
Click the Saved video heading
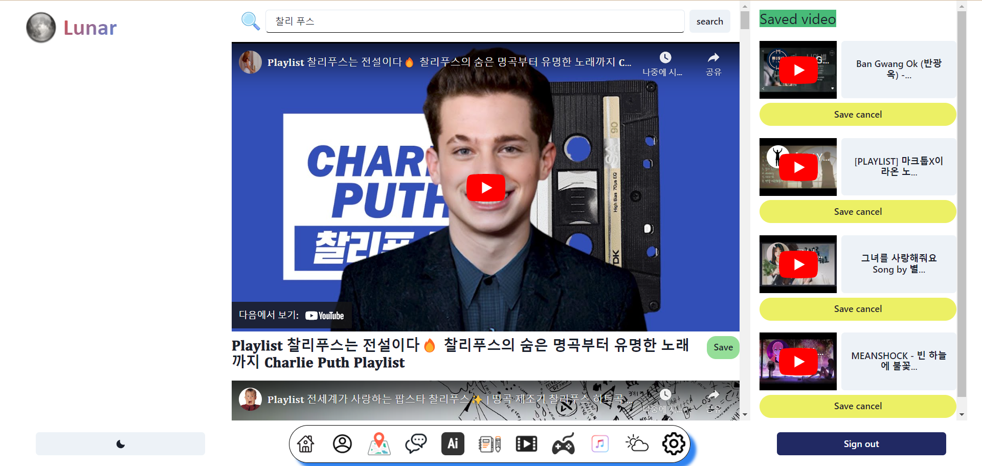tap(798, 19)
